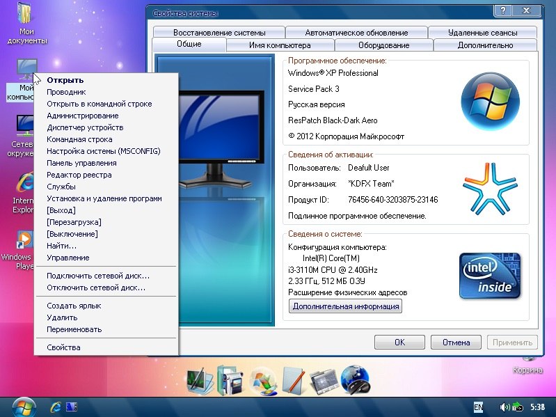Click the globe with mouse dock icon
The height and width of the screenshot is (417, 556).
point(355,380)
